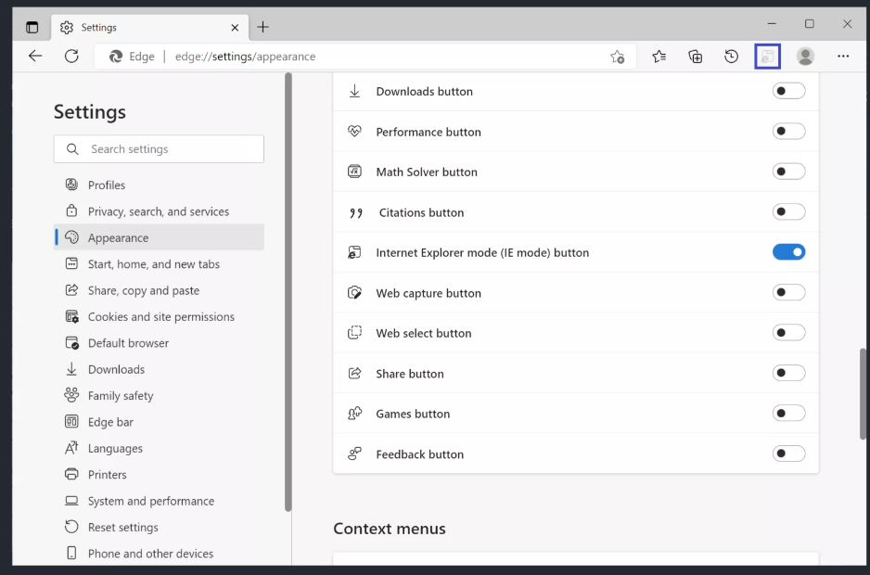The width and height of the screenshot is (870, 575).
Task: Turn on the Math Solver button toggle
Action: (788, 172)
